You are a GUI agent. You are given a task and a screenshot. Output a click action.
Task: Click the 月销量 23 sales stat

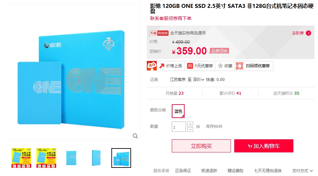click(174, 93)
